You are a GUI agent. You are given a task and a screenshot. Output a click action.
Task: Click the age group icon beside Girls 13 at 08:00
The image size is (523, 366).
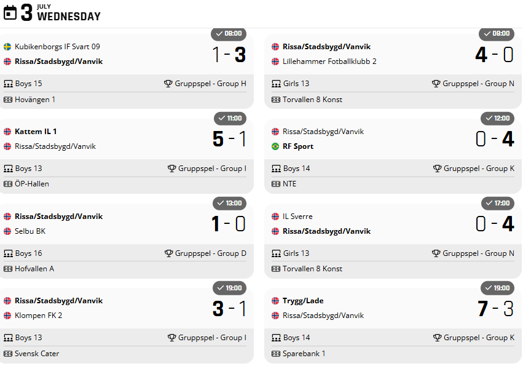click(x=276, y=84)
